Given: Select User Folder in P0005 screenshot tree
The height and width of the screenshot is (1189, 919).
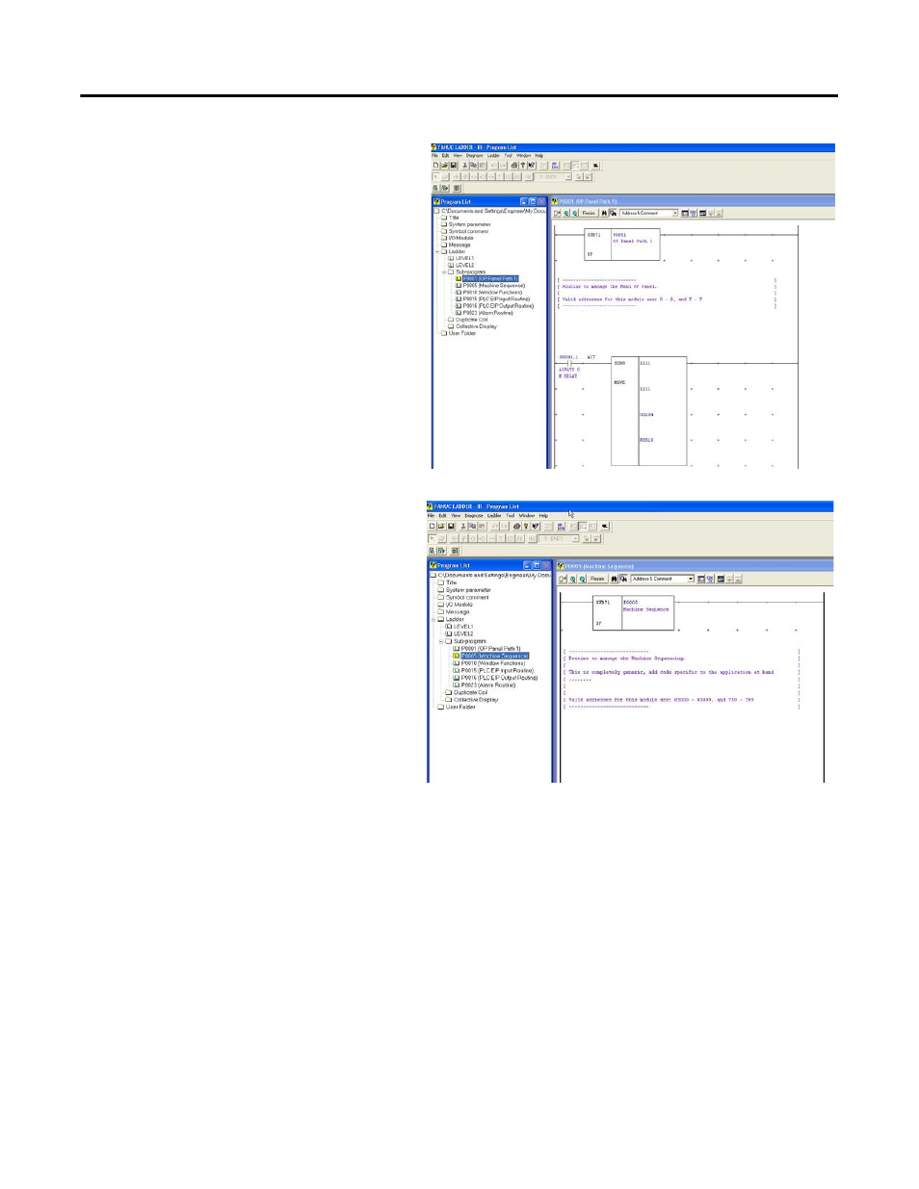Looking at the screenshot, I should (x=460, y=707).
